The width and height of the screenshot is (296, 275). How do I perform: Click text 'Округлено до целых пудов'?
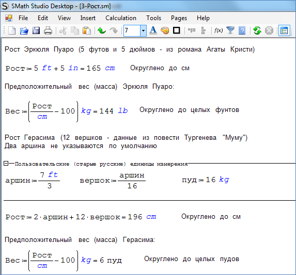[192, 259]
